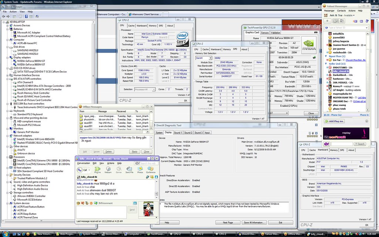Screen dimensions: 379x237
Task: Open the Chuyen Mua Ban link beside Em Tui
Action: (356, 60)
